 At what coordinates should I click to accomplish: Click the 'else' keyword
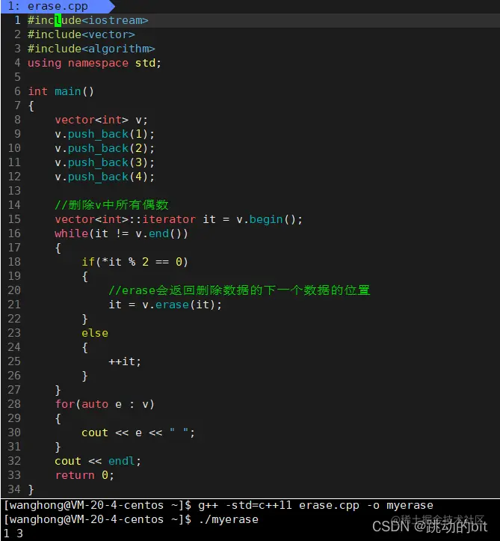pos(95,333)
